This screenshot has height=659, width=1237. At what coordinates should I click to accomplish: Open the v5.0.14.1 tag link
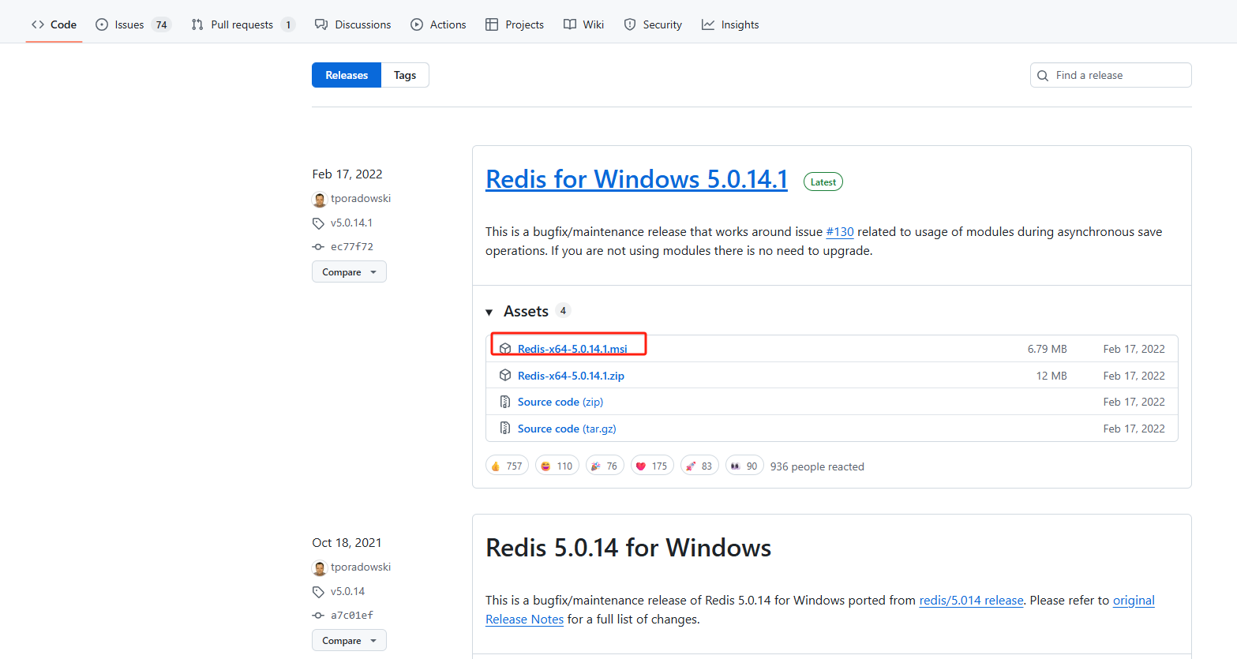click(351, 223)
